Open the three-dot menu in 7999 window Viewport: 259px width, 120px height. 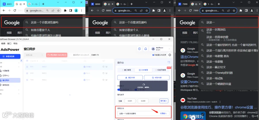257,11
